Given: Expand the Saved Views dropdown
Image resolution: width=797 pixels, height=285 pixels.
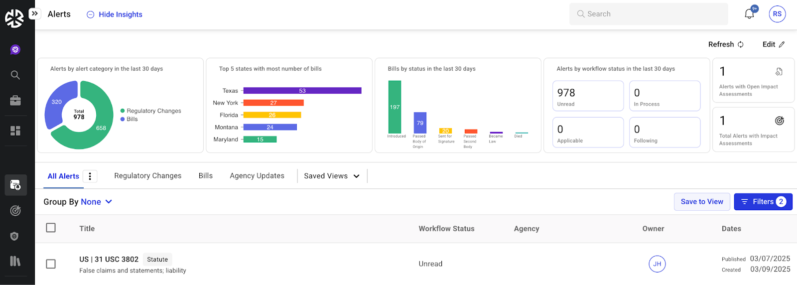Looking at the screenshot, I should coord(332,176).
